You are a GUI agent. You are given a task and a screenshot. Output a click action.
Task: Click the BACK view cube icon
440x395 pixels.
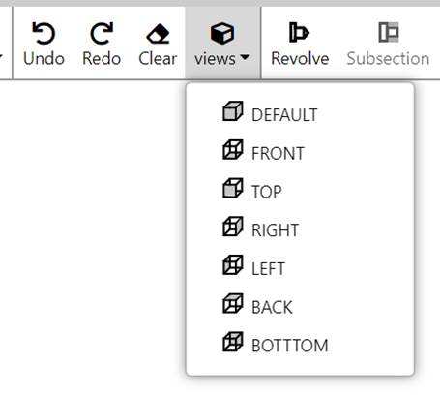pyautogui.click(x=233, y=303)
